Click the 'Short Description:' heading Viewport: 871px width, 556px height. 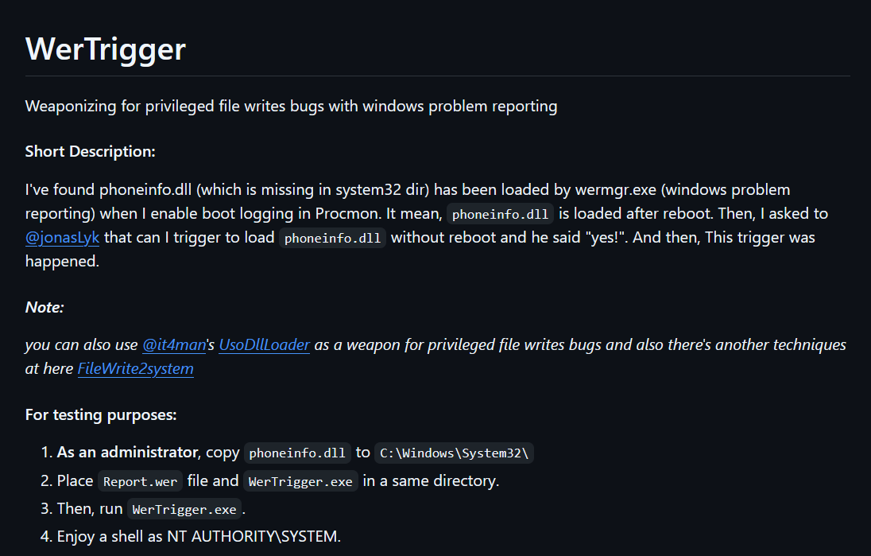pos(90,151)
